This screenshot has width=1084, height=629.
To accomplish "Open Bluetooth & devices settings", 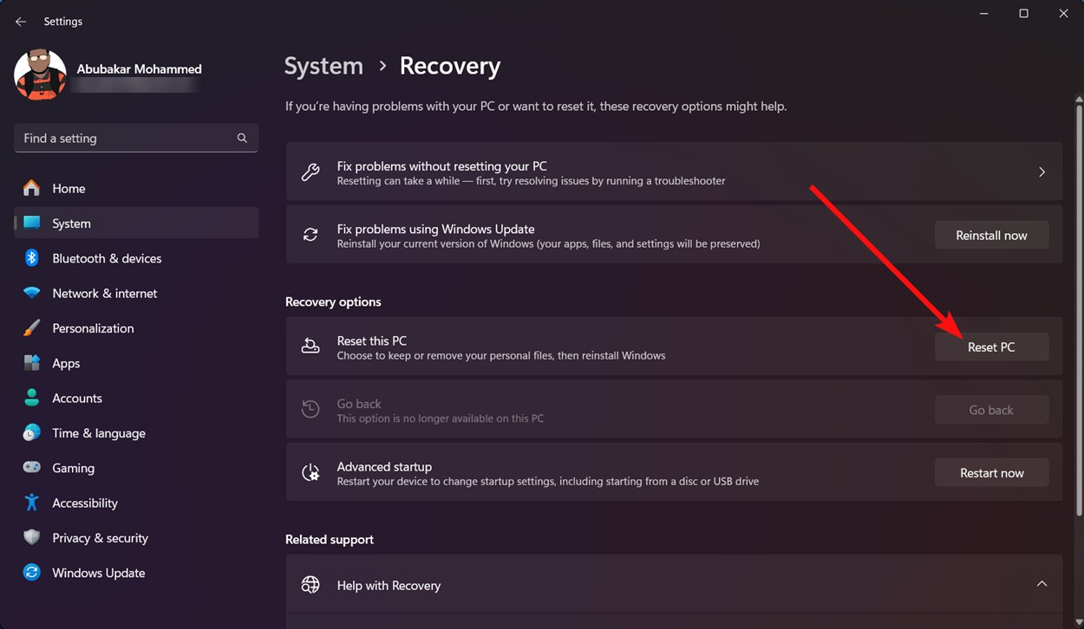I will pos(106,258).
